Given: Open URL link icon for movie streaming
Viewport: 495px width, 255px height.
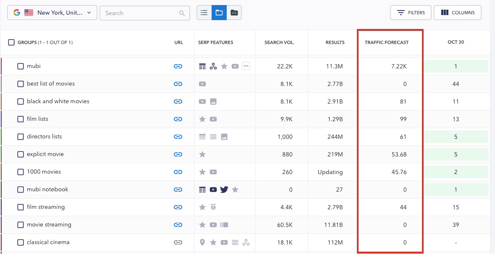Looking at the screenshot, I should tap(178, 225).
